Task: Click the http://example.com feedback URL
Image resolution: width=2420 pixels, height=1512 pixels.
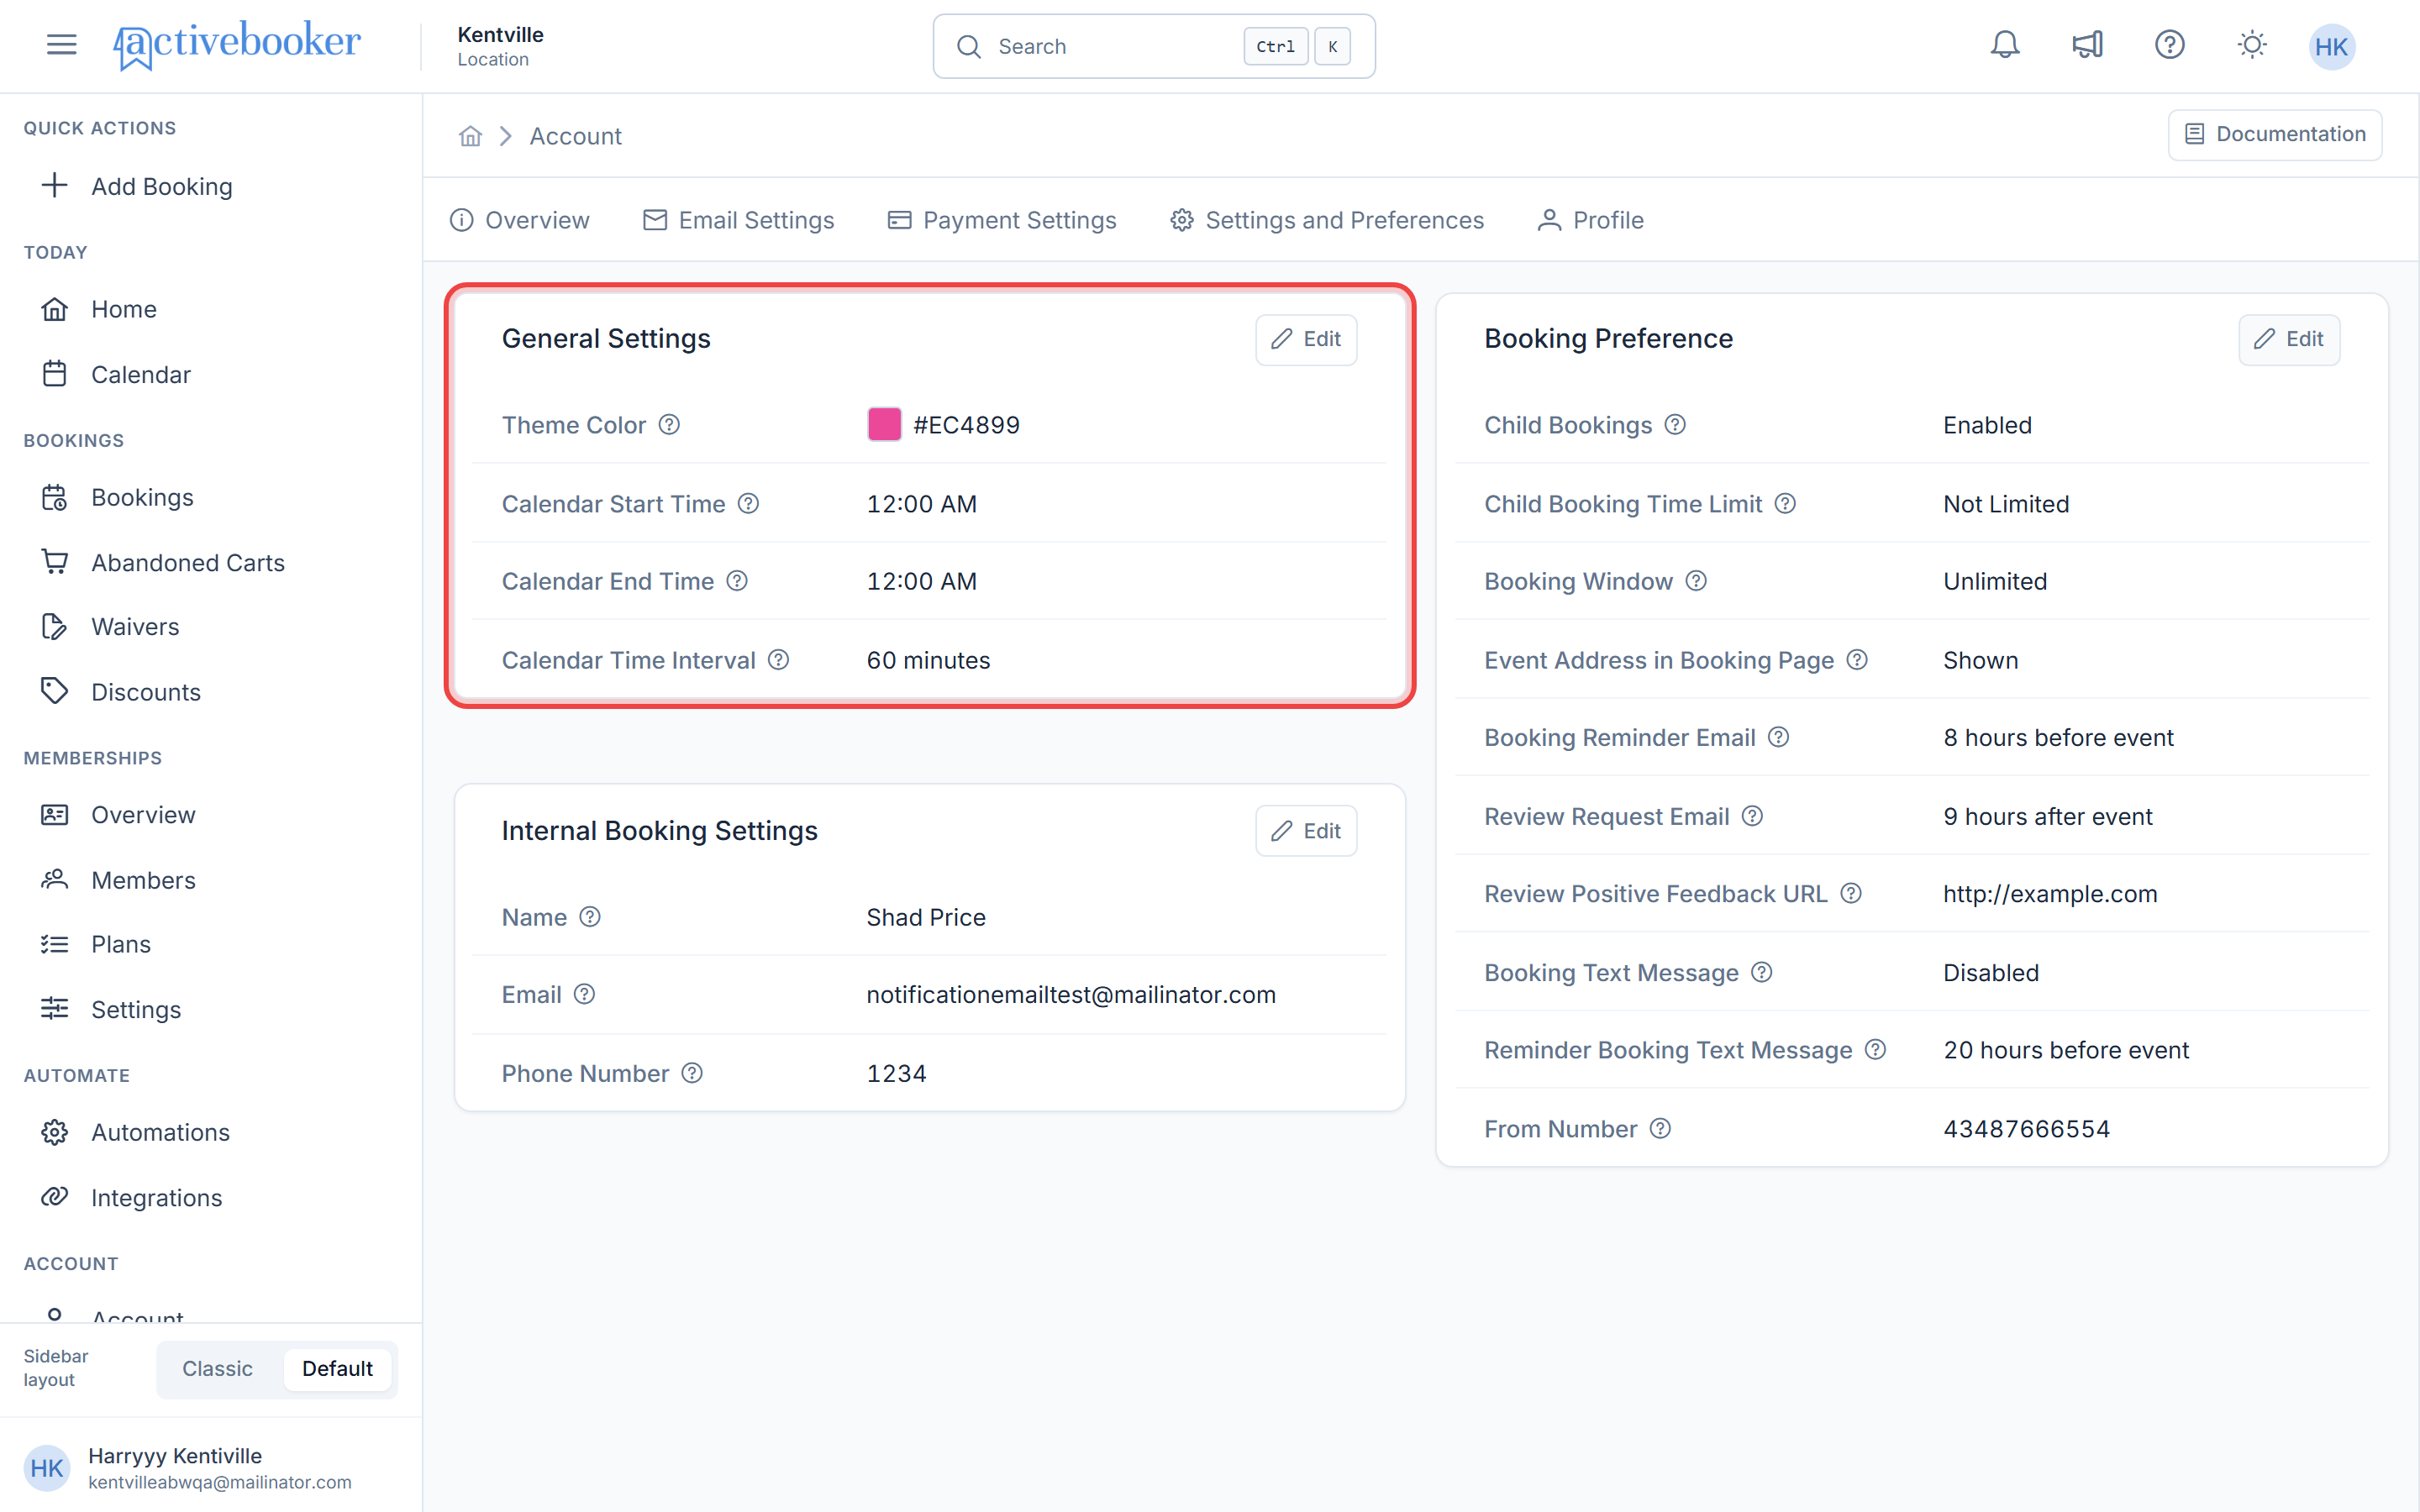Action: [2050, 893]
